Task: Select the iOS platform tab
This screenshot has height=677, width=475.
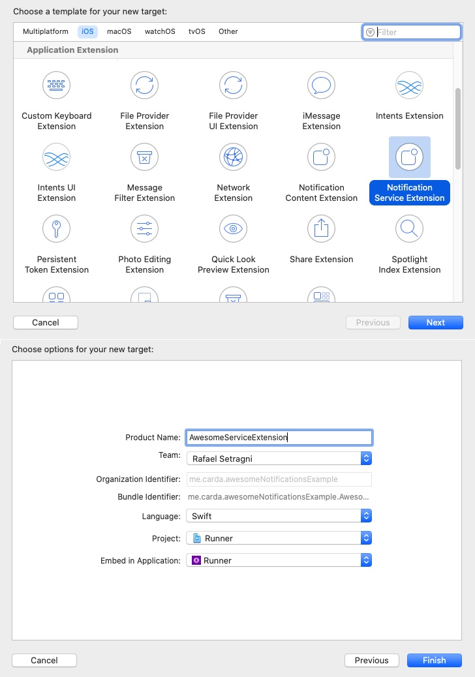Action: tap(87, 31)
